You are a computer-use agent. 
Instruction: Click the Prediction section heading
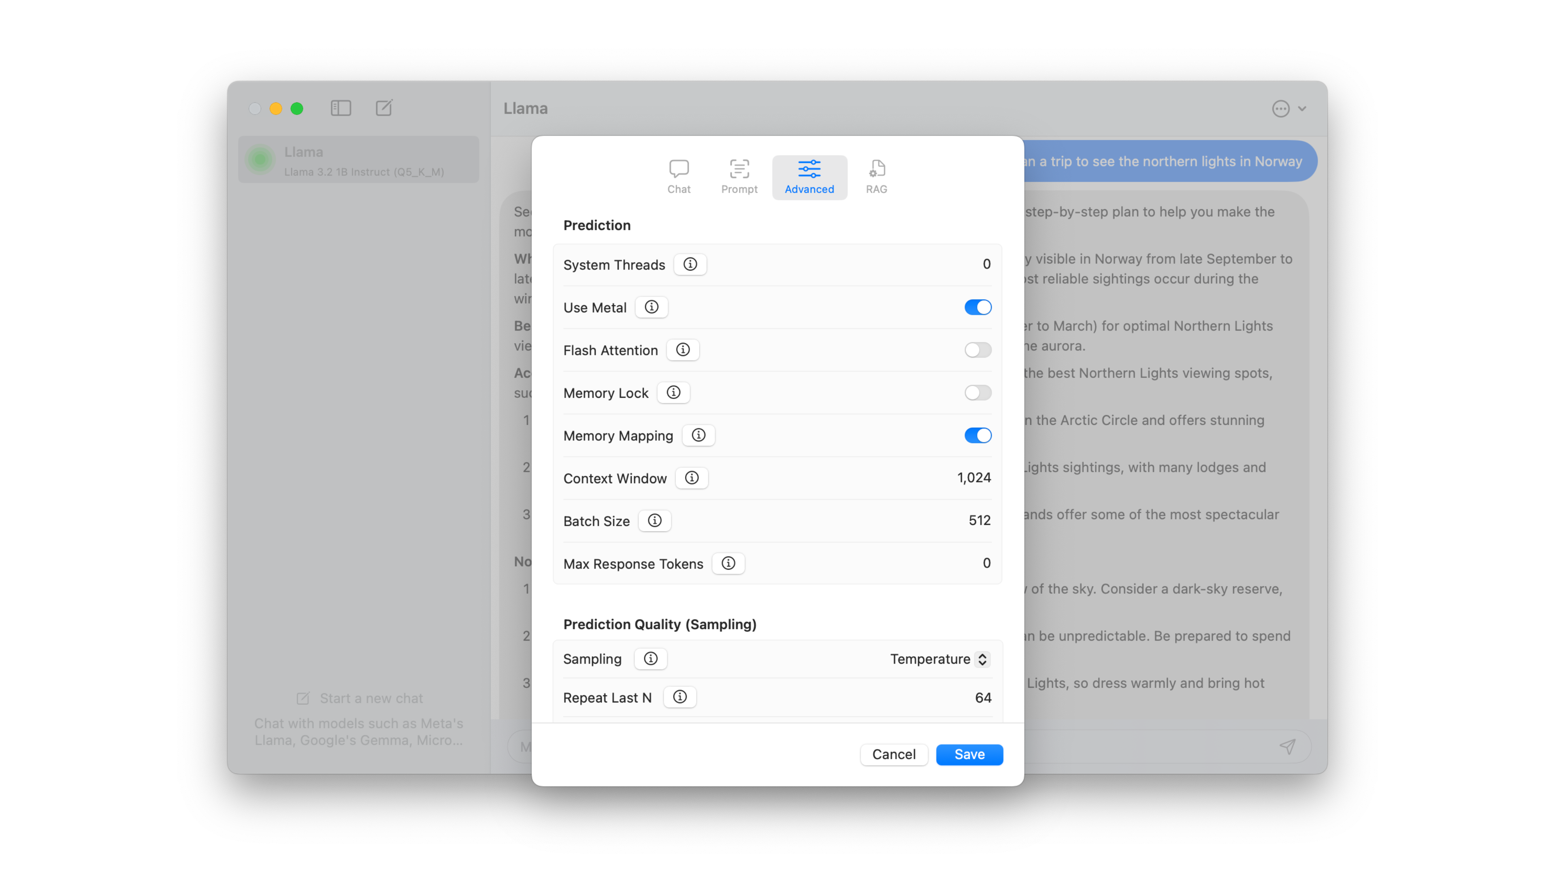click(596, 225)
